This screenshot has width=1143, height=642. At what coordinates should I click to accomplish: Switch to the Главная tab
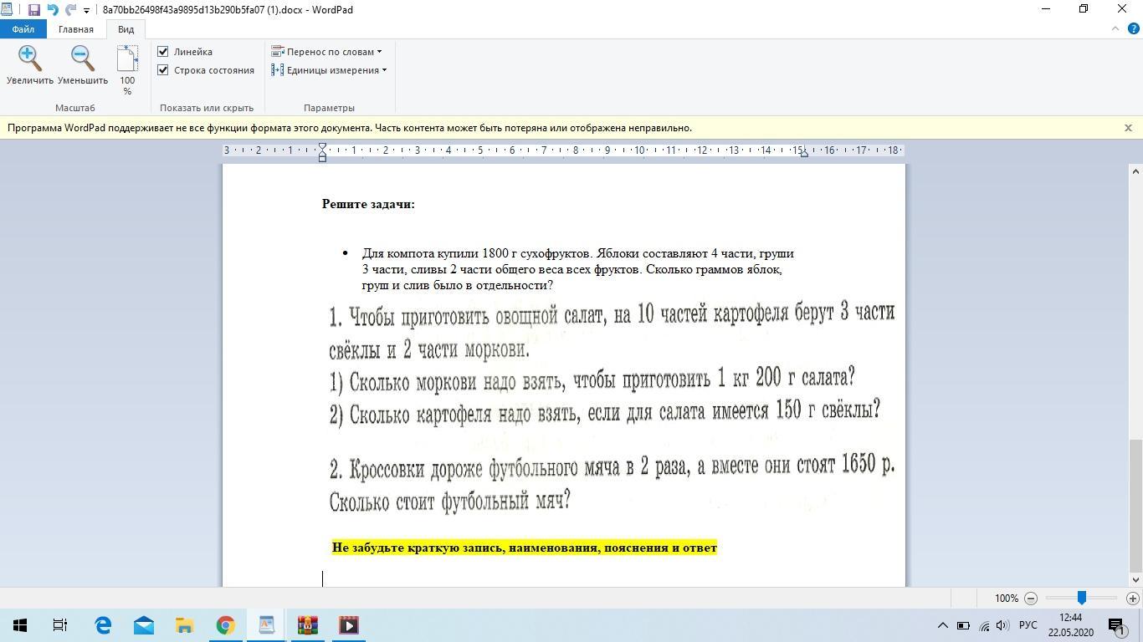pyautogui.click(x=75, y=29)
